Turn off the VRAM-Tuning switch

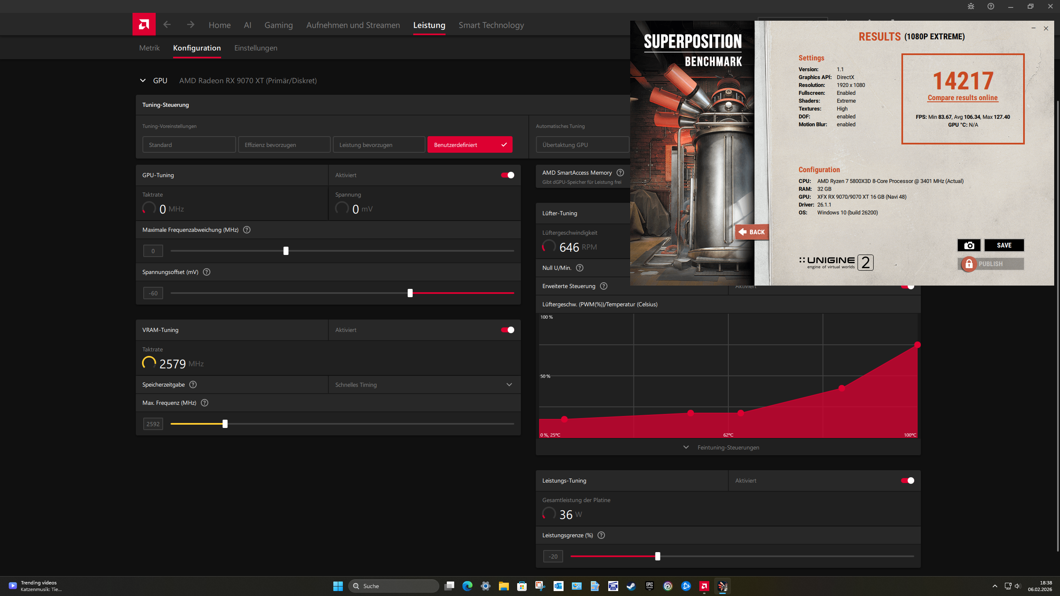[508, 330]
